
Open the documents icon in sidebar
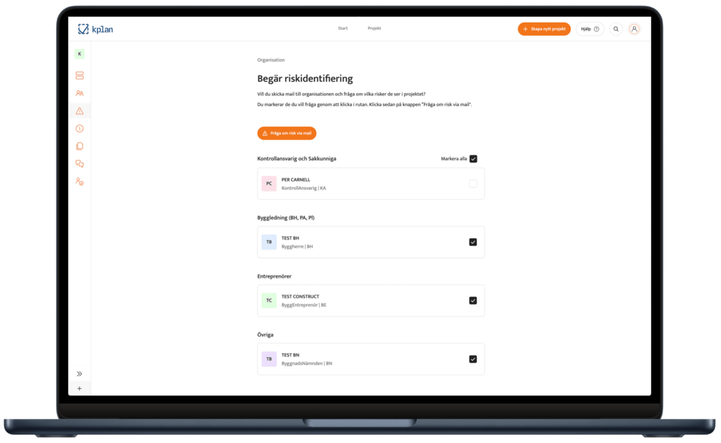[x=80, y=146]
